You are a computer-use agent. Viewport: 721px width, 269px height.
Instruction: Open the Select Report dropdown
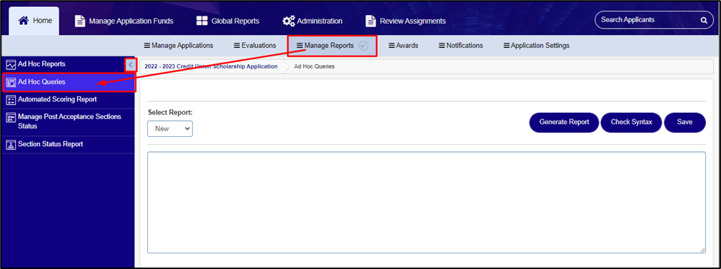(169, 129)
